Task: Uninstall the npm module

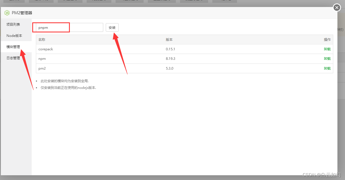Action: [327, 59]
